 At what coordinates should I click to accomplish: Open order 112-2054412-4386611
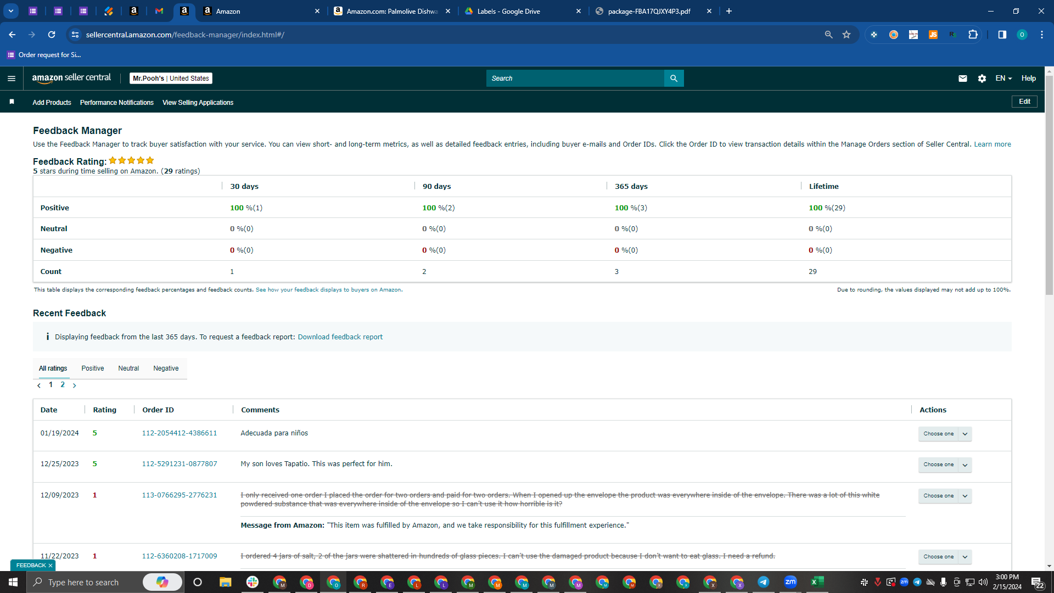[x=180, y=433]
